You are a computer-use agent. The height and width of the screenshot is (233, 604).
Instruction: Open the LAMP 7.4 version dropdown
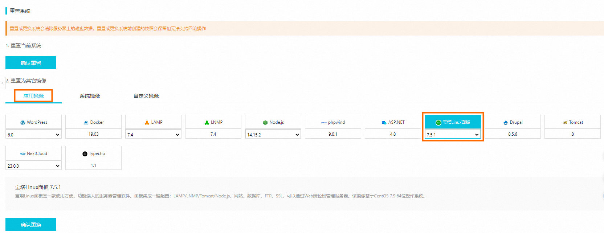point(153,135)
